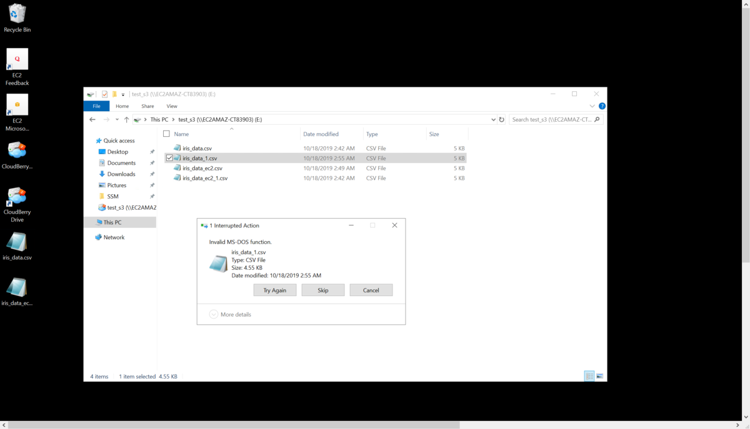Click the search magnifier icon

(597, 119)
